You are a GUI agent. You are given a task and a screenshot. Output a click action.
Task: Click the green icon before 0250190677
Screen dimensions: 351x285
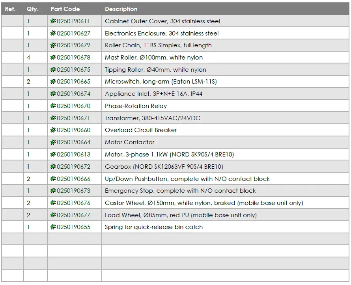point(53,215)
